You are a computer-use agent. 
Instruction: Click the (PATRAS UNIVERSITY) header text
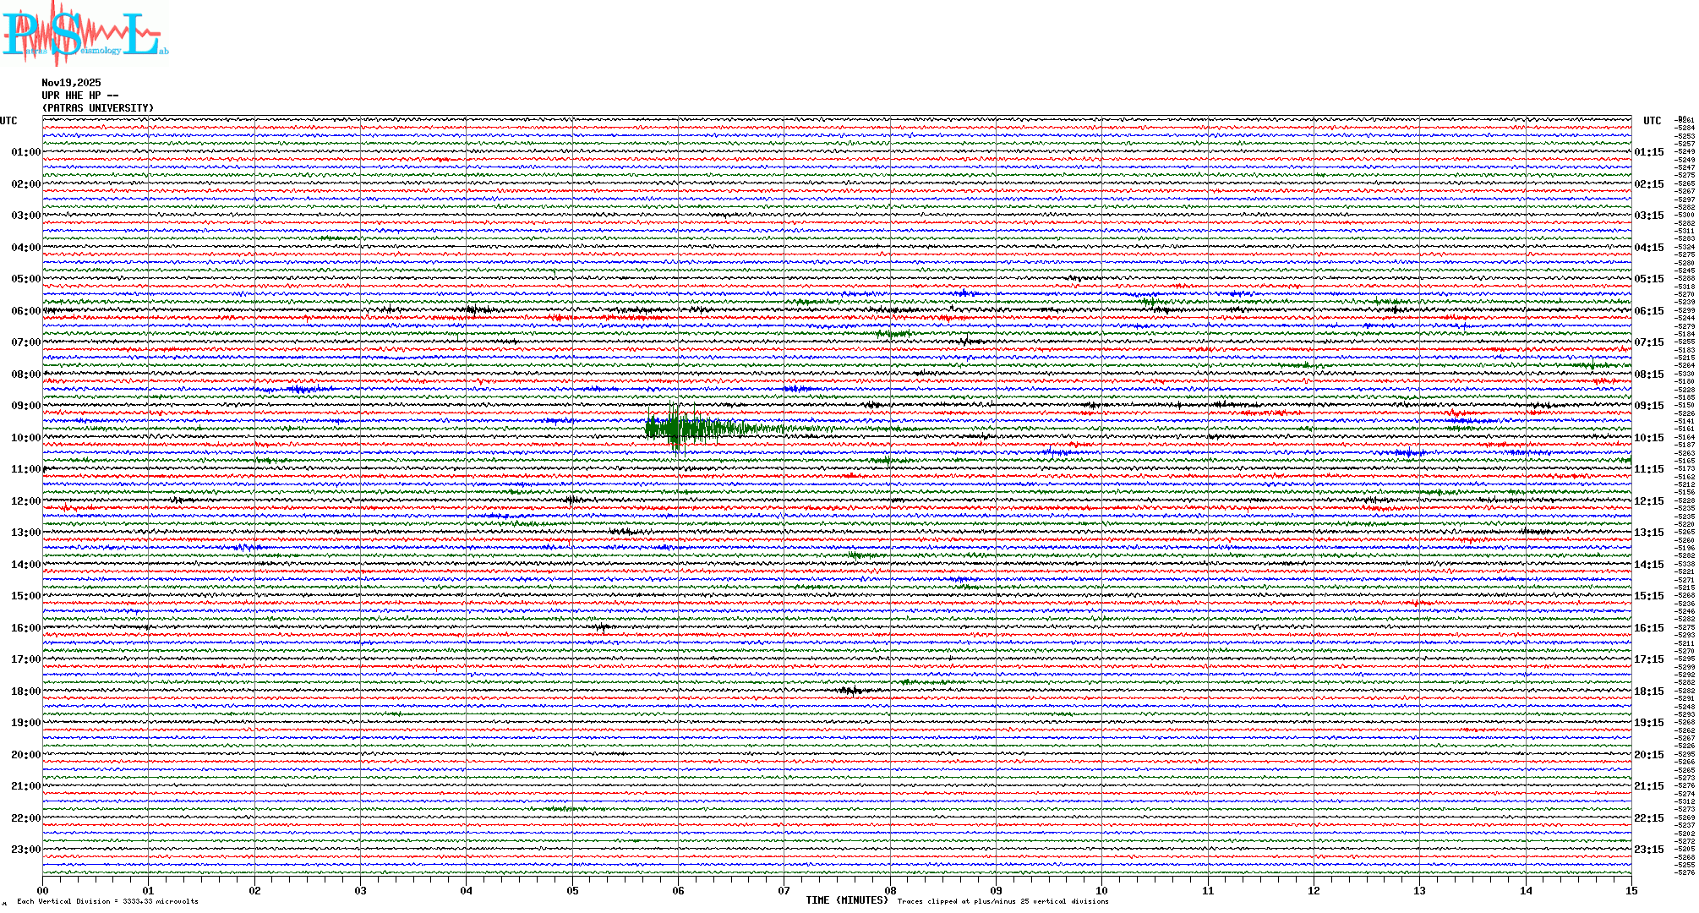click(x=98, y=108)
